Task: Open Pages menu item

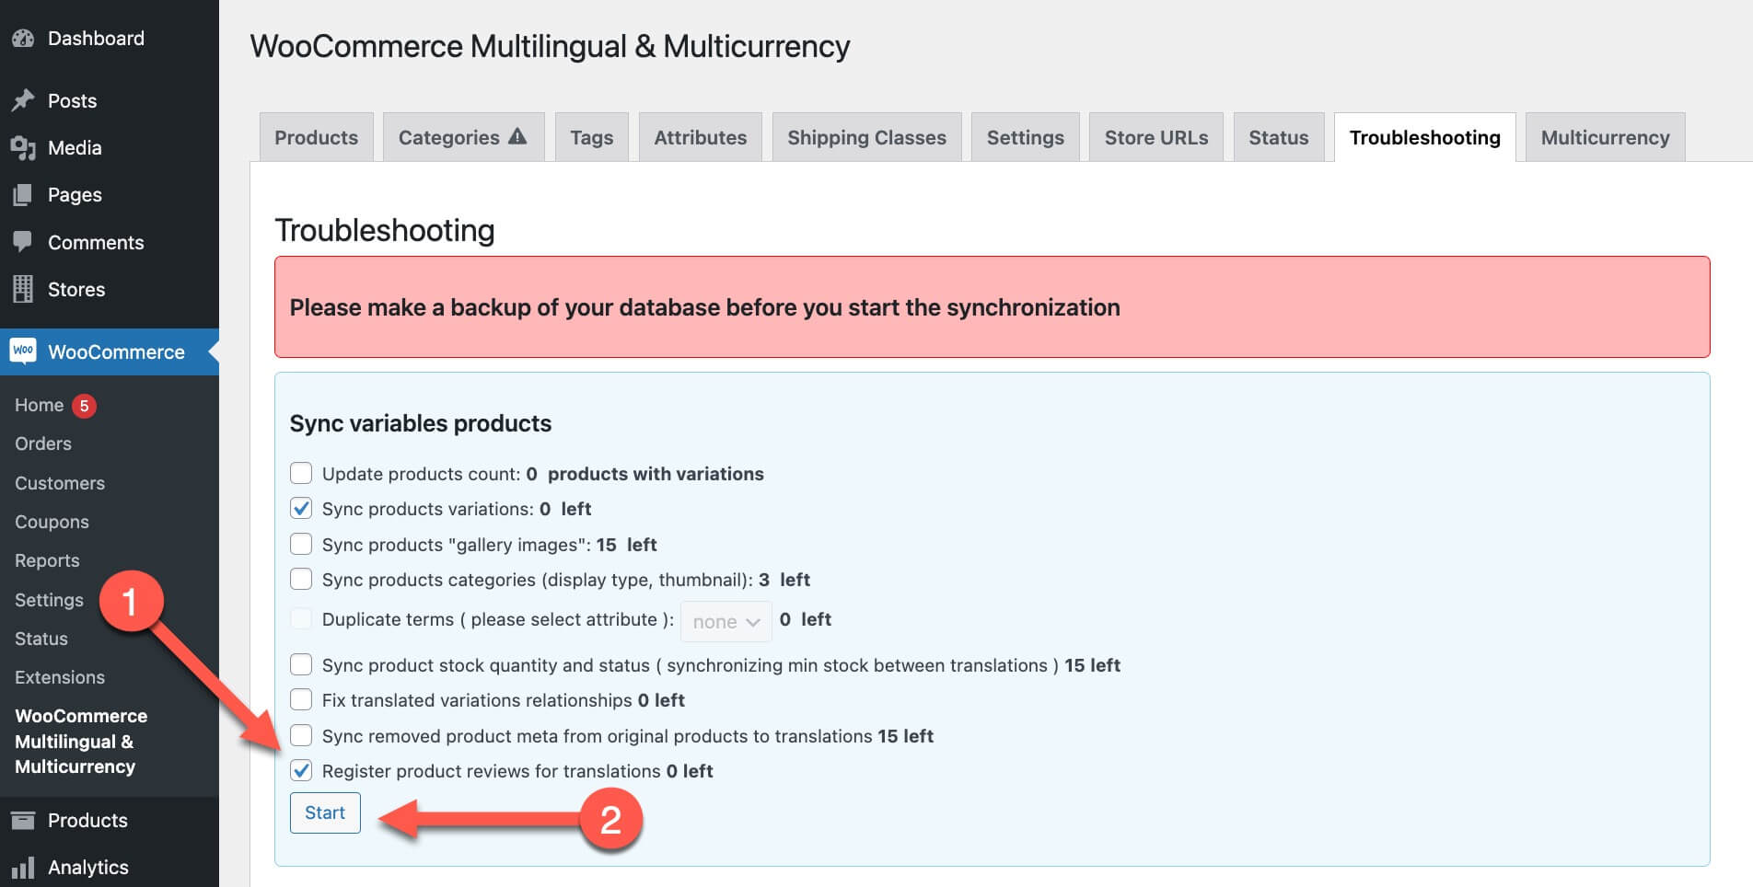Action: coord(110,195)
